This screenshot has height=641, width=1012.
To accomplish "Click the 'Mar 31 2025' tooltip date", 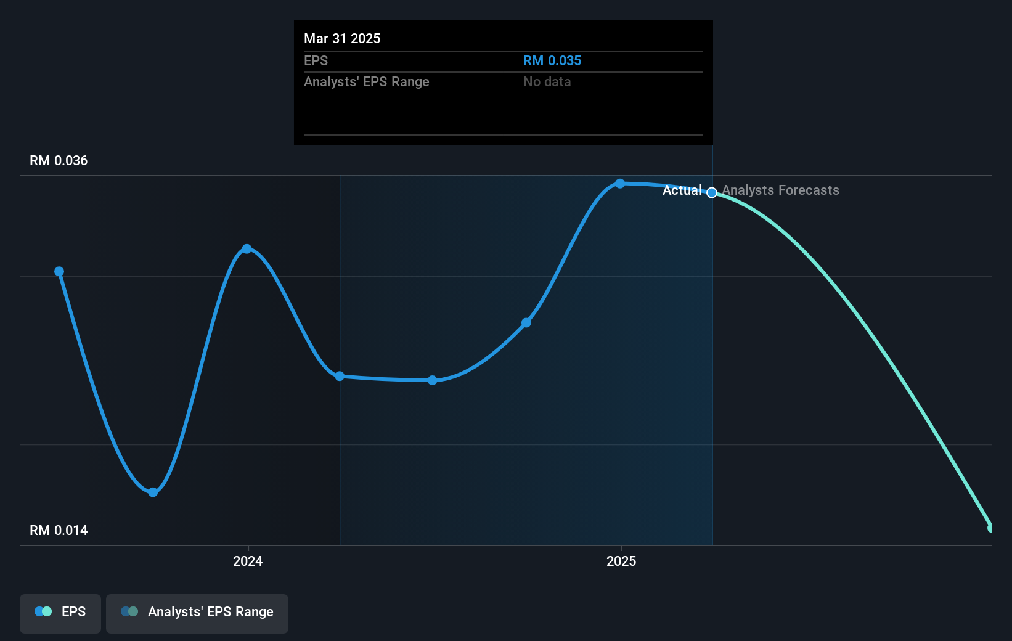I will [x=342, y=39].
